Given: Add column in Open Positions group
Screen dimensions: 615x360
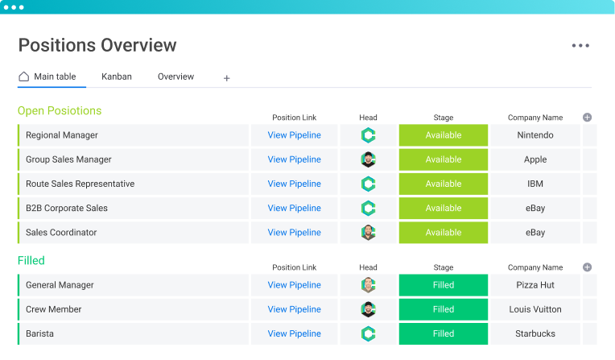Looking at the screenshot, I should (x=587, y=118).
